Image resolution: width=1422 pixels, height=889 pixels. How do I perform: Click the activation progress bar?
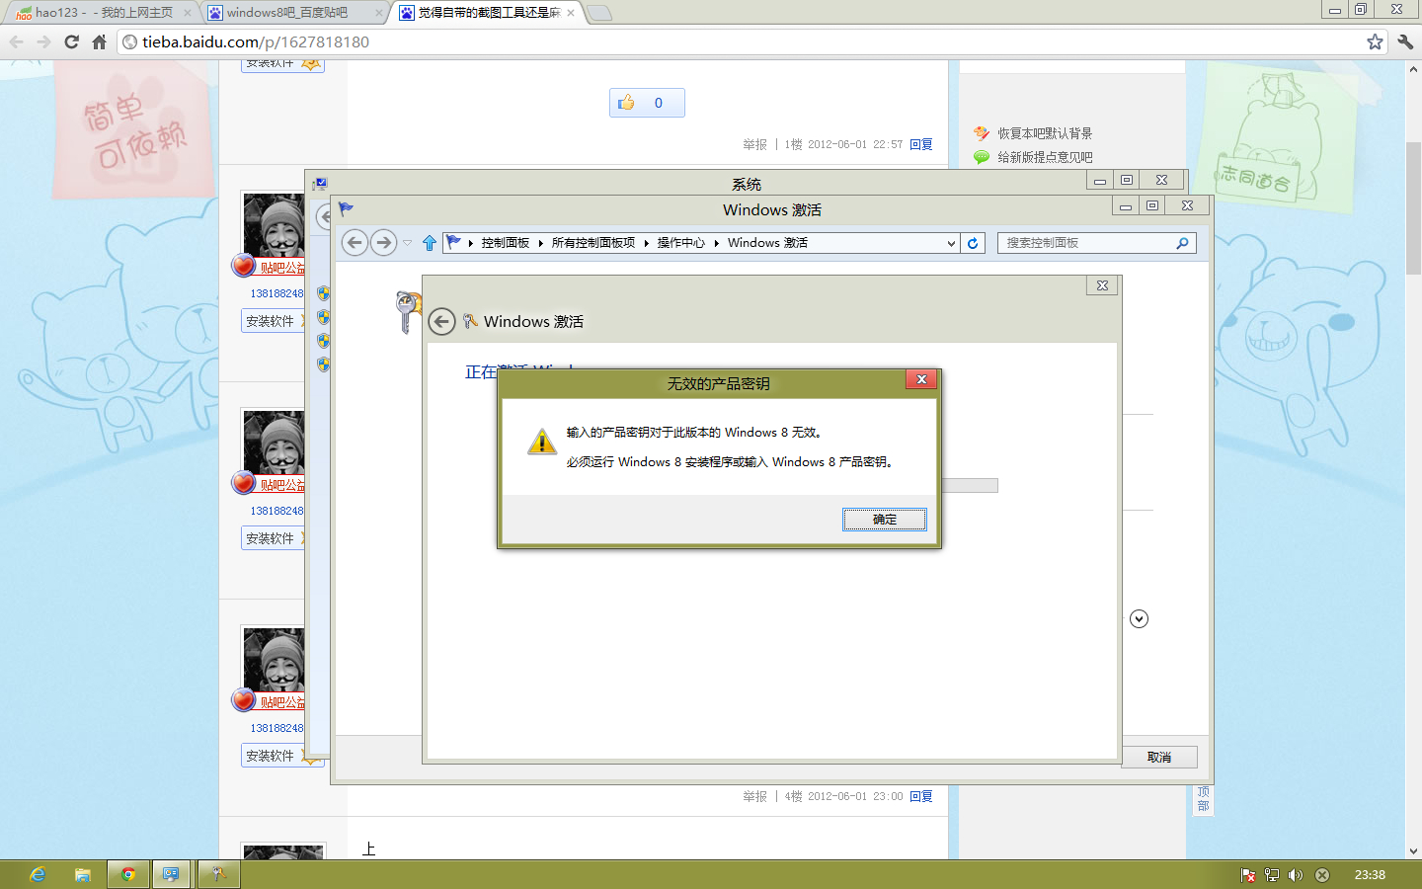pyautogui.click(x=970, y=486)
